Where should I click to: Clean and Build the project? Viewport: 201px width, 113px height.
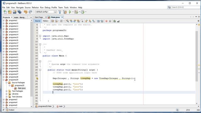click(65, 12)
